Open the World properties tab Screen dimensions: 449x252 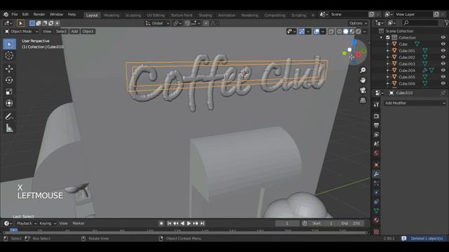point(376,153)
